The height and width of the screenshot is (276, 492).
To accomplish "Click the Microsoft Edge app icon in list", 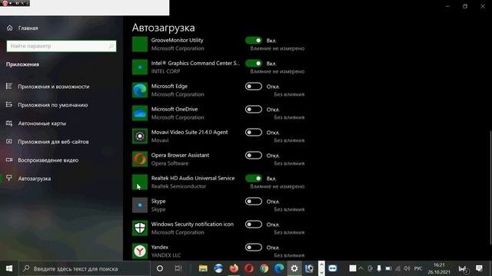I will coord(140,90).
